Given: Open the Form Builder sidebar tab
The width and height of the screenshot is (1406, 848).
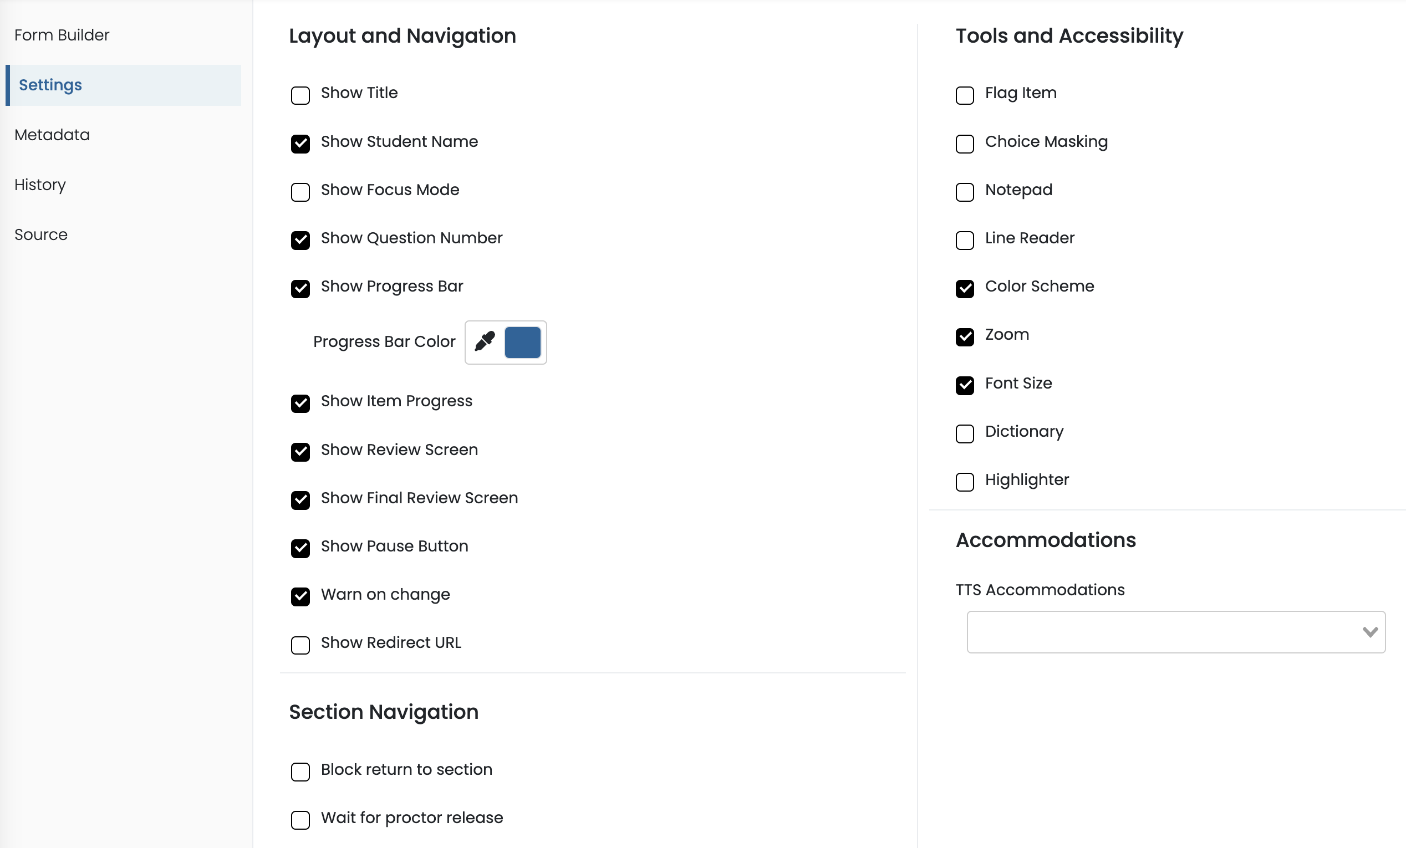Looking at the screenshot, I should point(62,35).
